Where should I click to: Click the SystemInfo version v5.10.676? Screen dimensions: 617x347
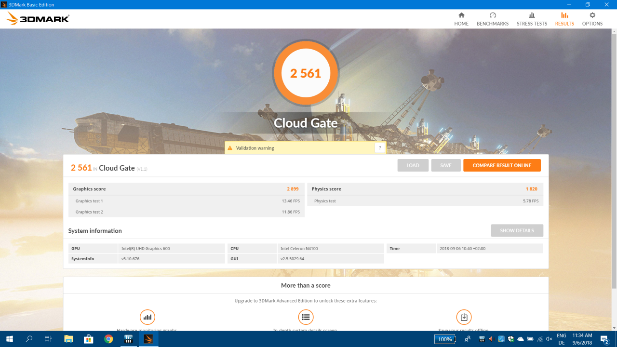point(130,259)
